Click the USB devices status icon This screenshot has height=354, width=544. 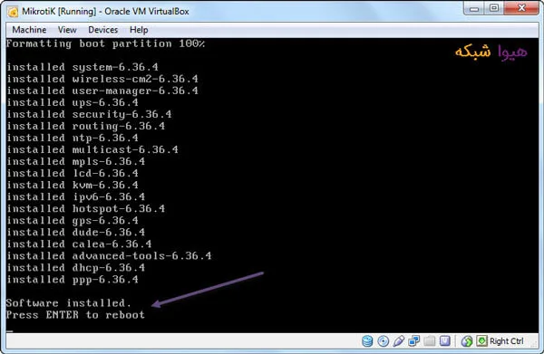point(398,341)
